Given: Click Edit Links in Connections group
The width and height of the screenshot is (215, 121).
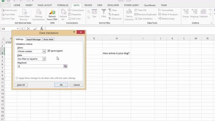Looking at the screenshot, I should point(74,19).
